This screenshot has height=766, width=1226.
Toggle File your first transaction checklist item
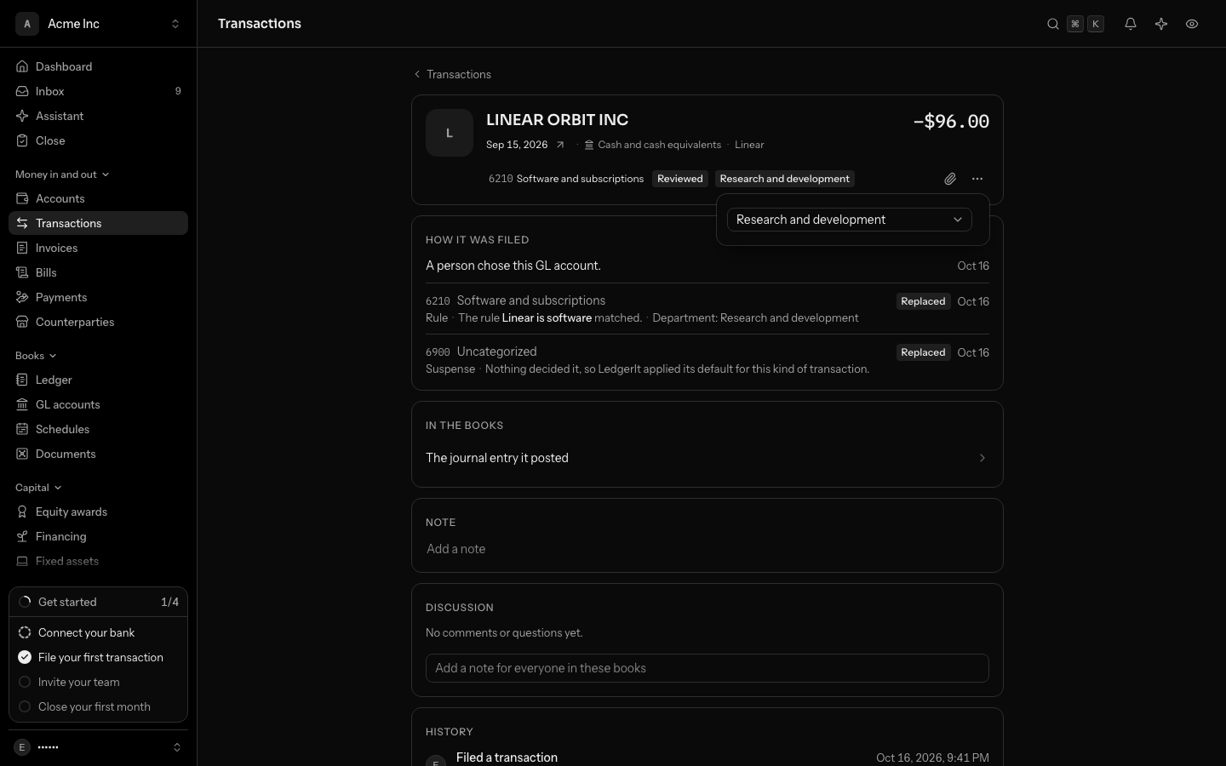pyautogui.click(x=98, y=657)
